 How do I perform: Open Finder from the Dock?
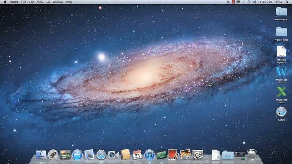point(41,155)
